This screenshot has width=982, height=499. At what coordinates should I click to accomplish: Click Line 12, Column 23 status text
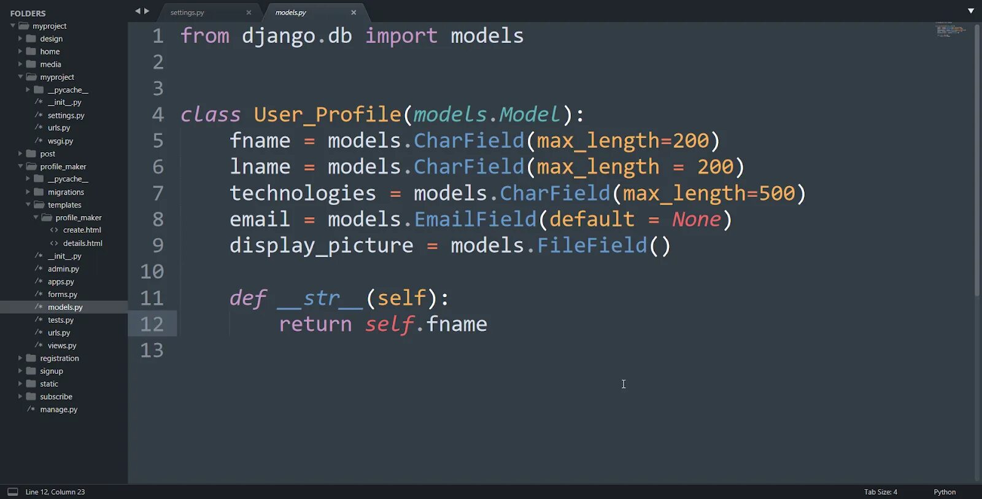[55, 492]
